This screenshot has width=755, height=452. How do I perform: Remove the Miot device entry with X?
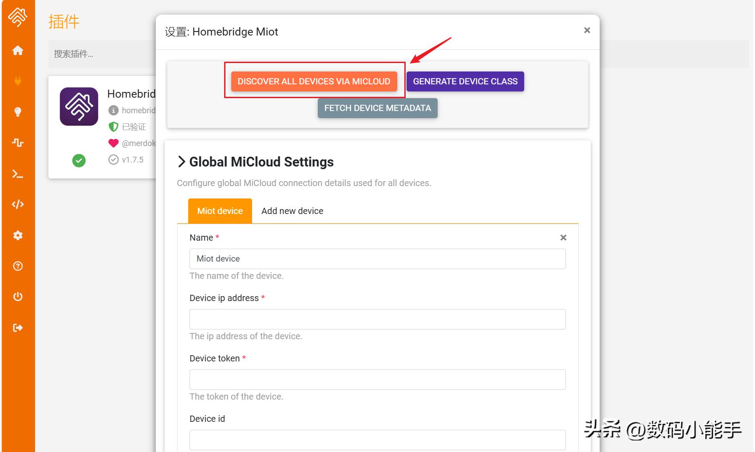pyautogui.click(x=563, y=238)
